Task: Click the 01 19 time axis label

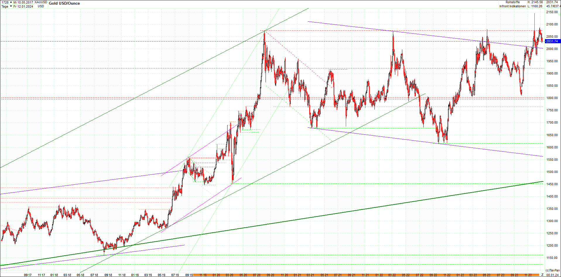Action: (x=135, y=275)
